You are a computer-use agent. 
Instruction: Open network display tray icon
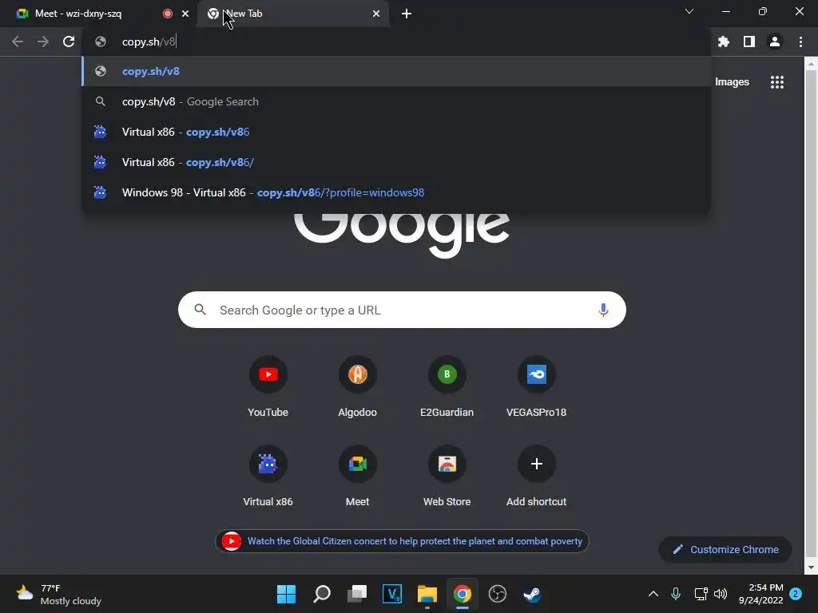701,594
